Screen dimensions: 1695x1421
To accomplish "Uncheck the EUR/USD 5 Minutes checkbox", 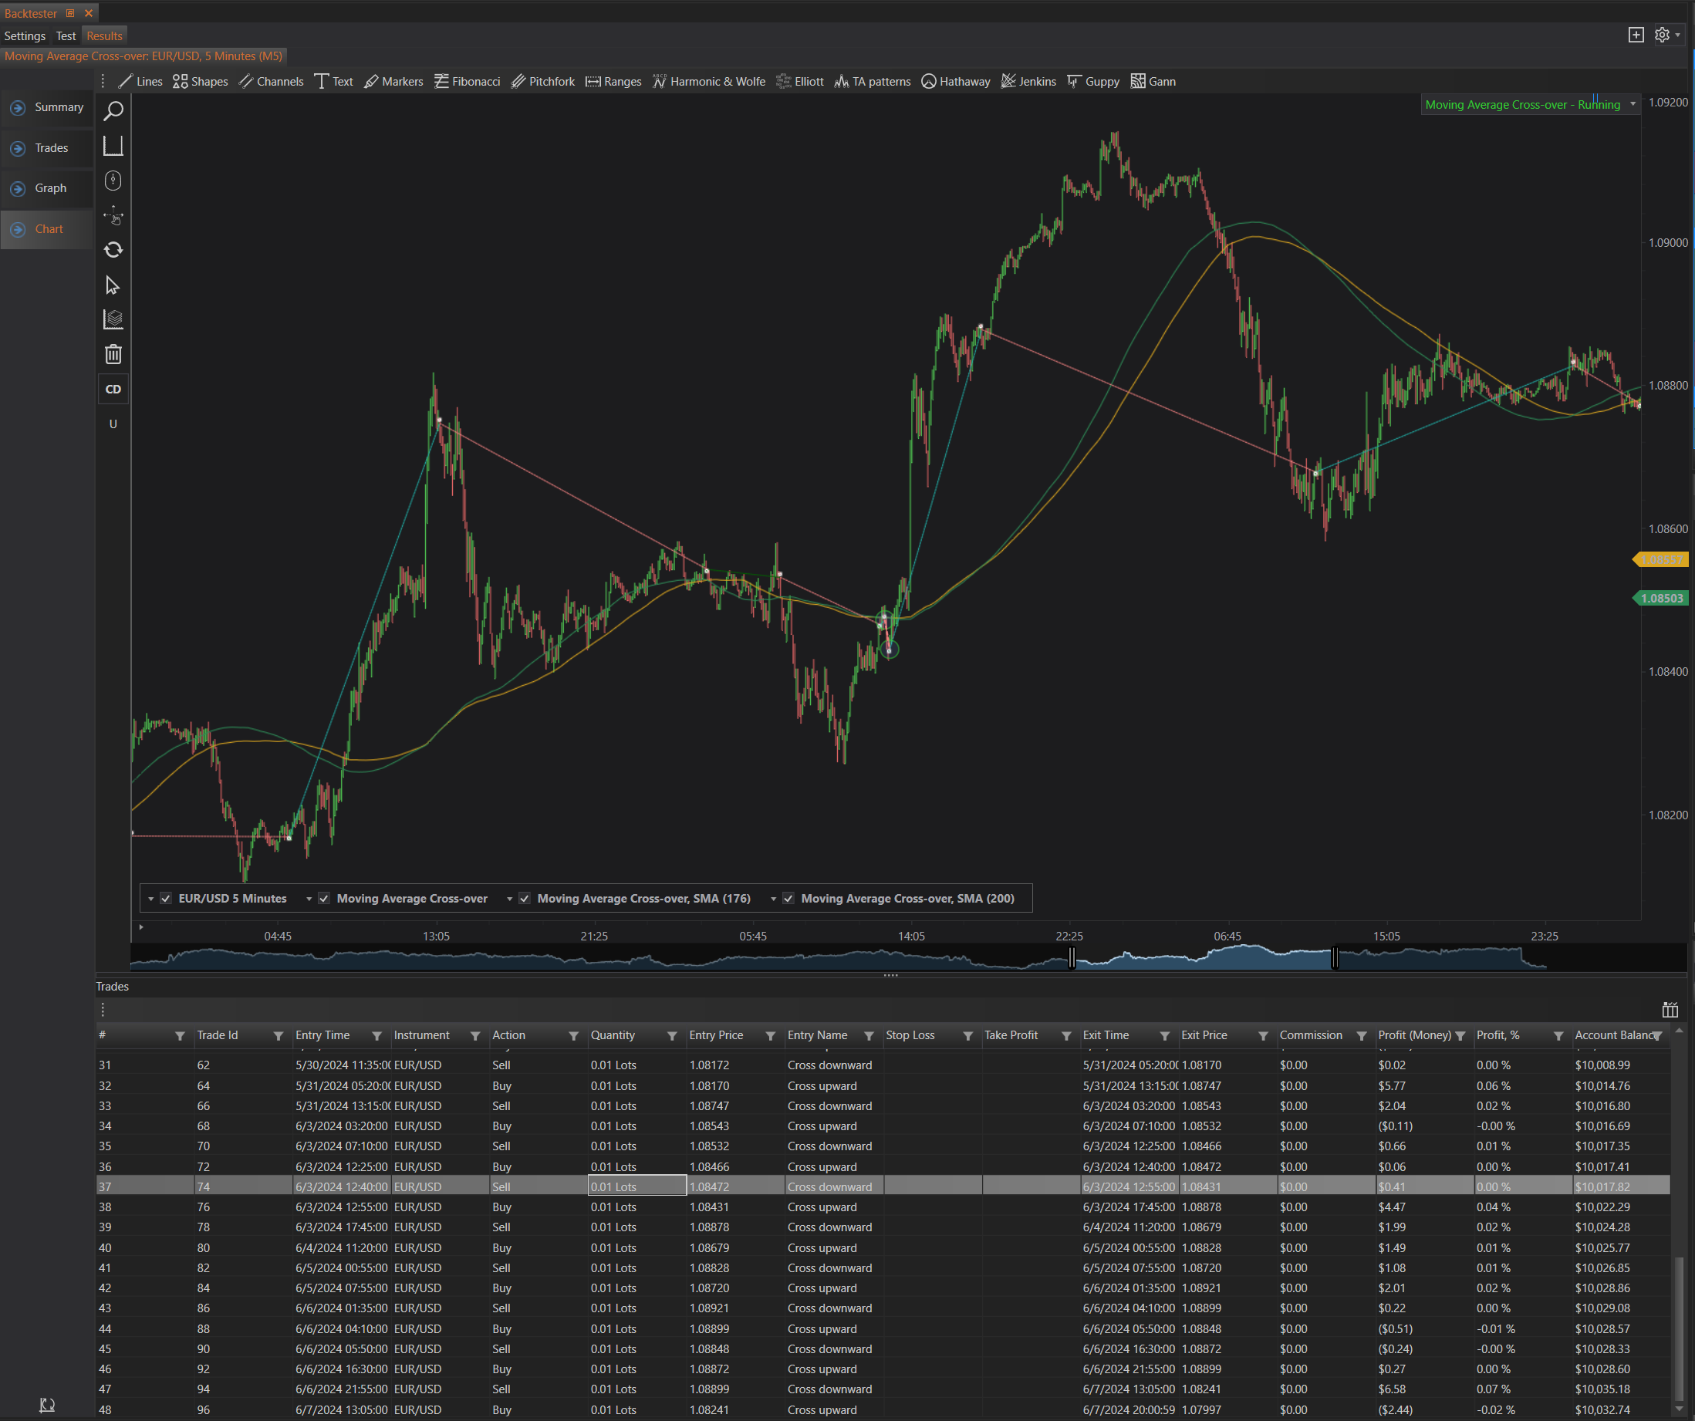I will click(x=165, y=898).
